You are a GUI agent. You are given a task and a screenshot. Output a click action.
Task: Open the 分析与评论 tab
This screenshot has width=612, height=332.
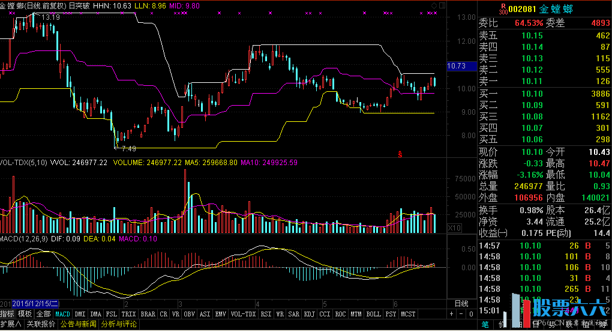click(x=119, y=324)
